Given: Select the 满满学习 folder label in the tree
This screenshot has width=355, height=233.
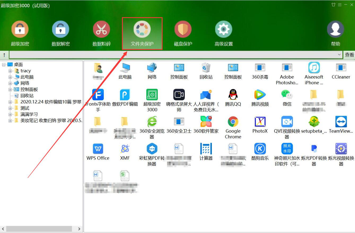Looking at the screenshot, I should [x=29, y=114].
